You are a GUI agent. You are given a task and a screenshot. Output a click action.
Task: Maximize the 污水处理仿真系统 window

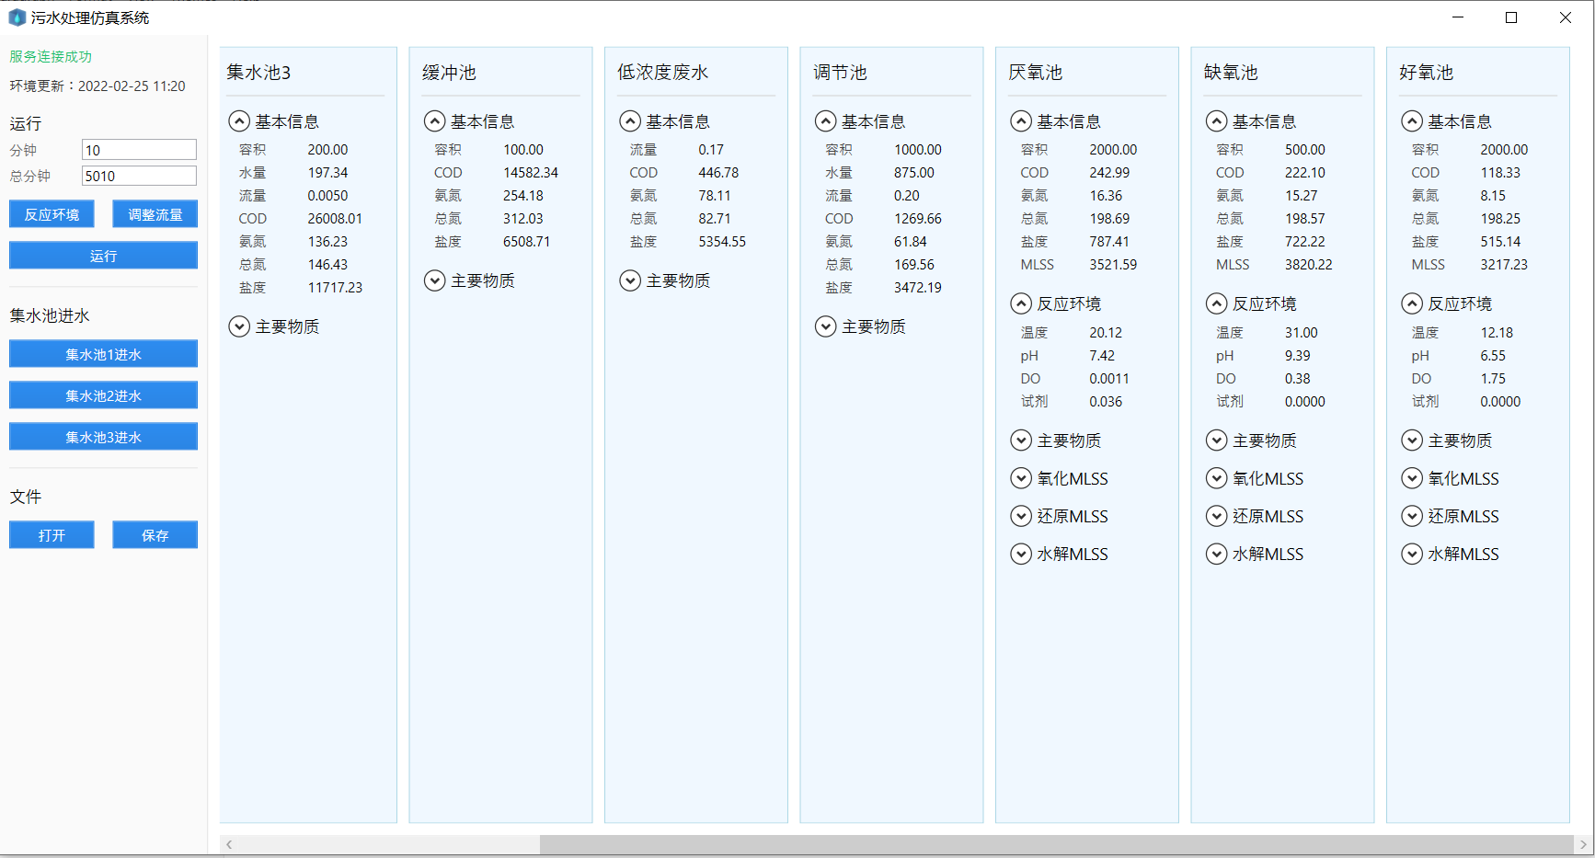1511,17
